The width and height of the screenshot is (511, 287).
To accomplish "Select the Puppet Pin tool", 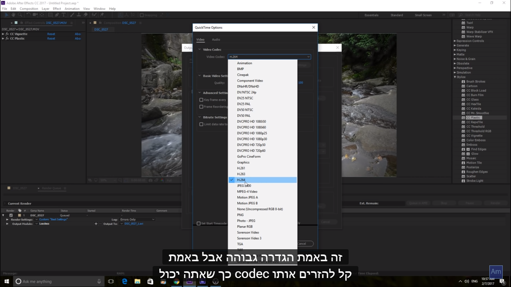I will point(102,15).
